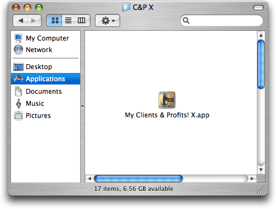Select Network in the sidebar

(x=46, y=50)
